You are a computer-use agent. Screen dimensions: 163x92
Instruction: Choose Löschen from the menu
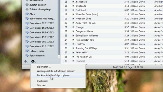coord(41,85)
